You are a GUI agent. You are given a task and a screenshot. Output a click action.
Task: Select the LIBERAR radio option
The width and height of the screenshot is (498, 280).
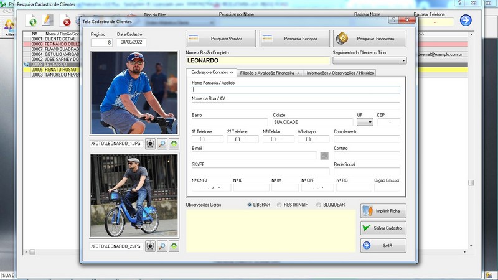coord(250,205)
